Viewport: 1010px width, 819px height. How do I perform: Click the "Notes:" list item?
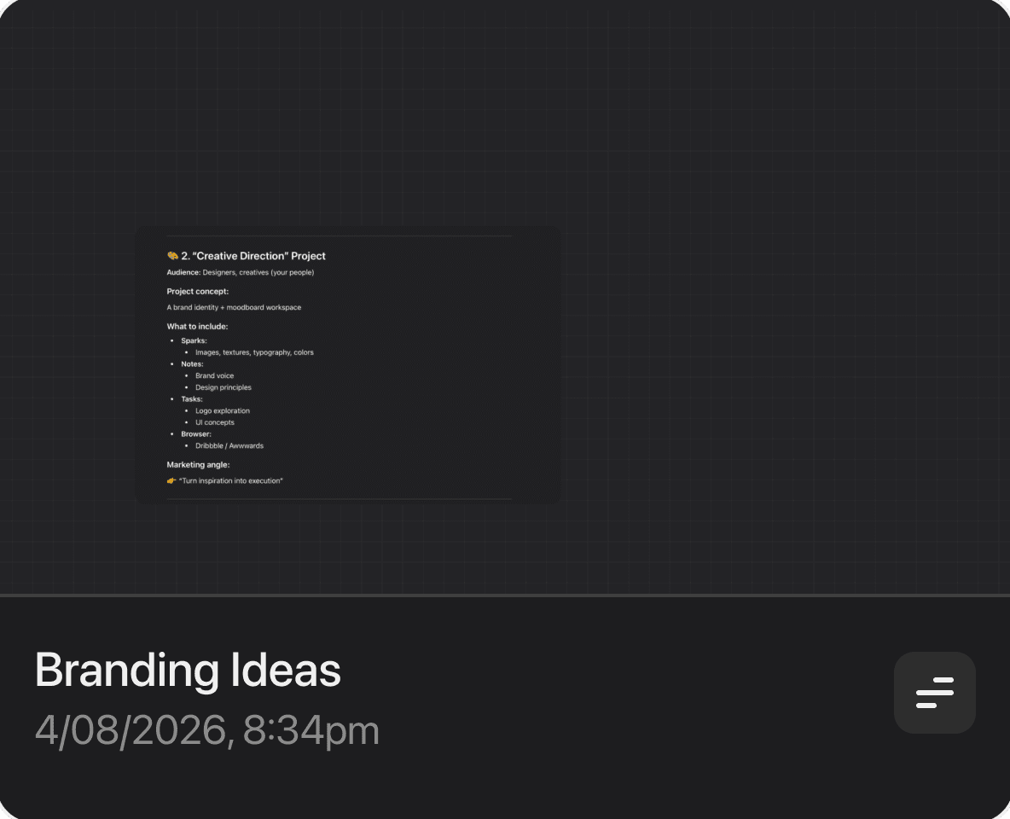pyautogui.click(x=192, y=364)
